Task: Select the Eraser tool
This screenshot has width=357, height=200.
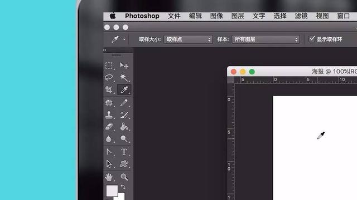Action: click(109, 127)
